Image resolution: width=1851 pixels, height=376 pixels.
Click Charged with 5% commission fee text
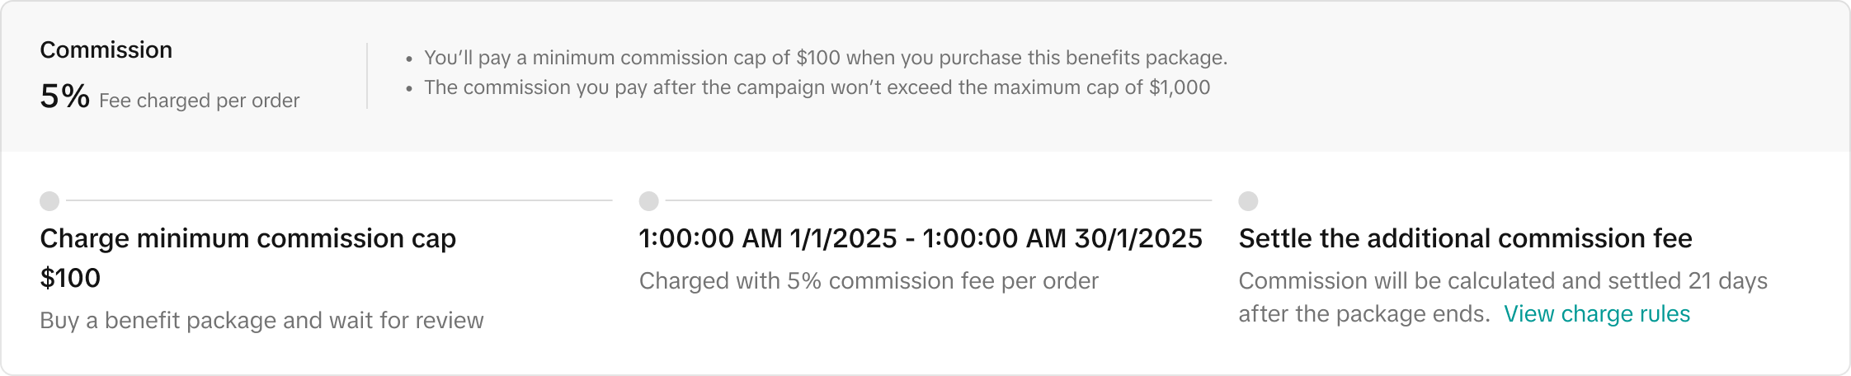pyautogui.click(x=869, y=281)
